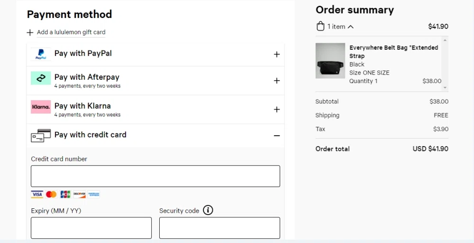Screen dimensions: 474x243
Task: Click the Mastercard logo
Action: point(51,194)
